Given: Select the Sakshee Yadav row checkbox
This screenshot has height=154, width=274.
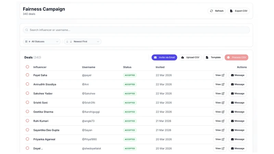Looking at the screenshot, I should point(27,93).
